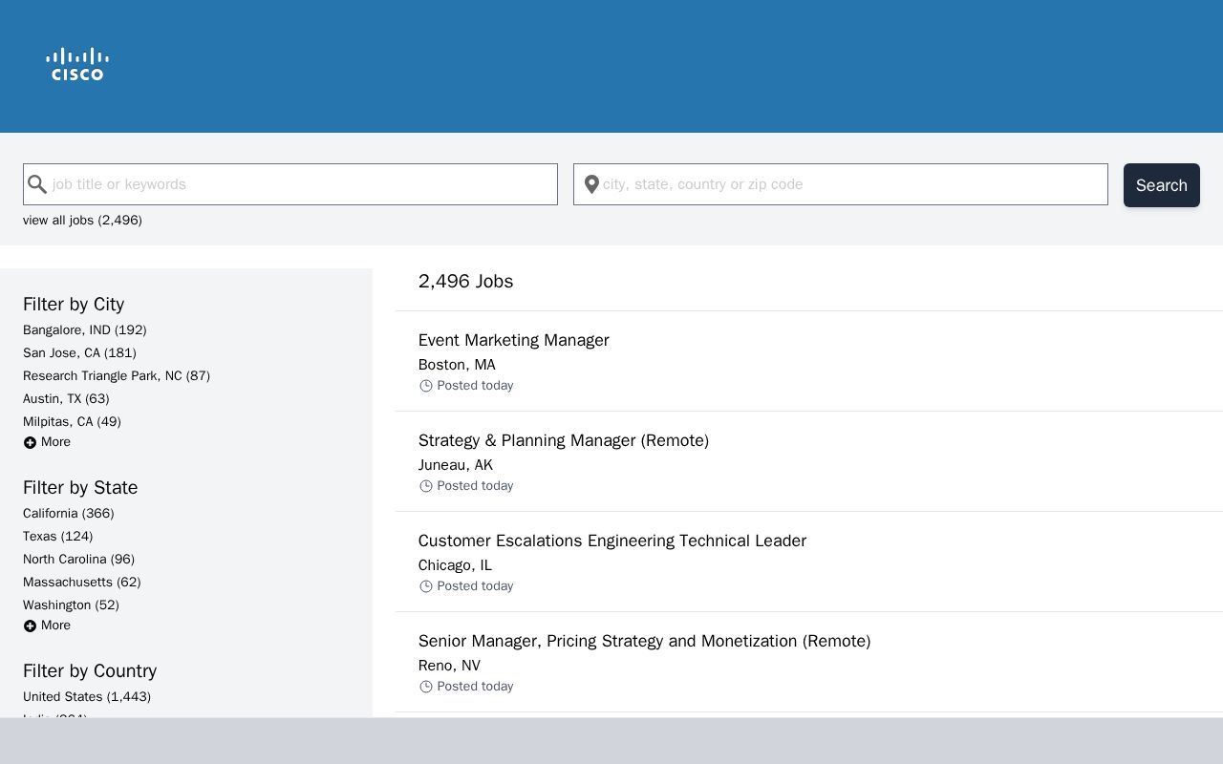The image size is (1223, 764).
Task: Open Senior Manager, Pricing Strategy and Monetization job
Action: tap(645, 641)
